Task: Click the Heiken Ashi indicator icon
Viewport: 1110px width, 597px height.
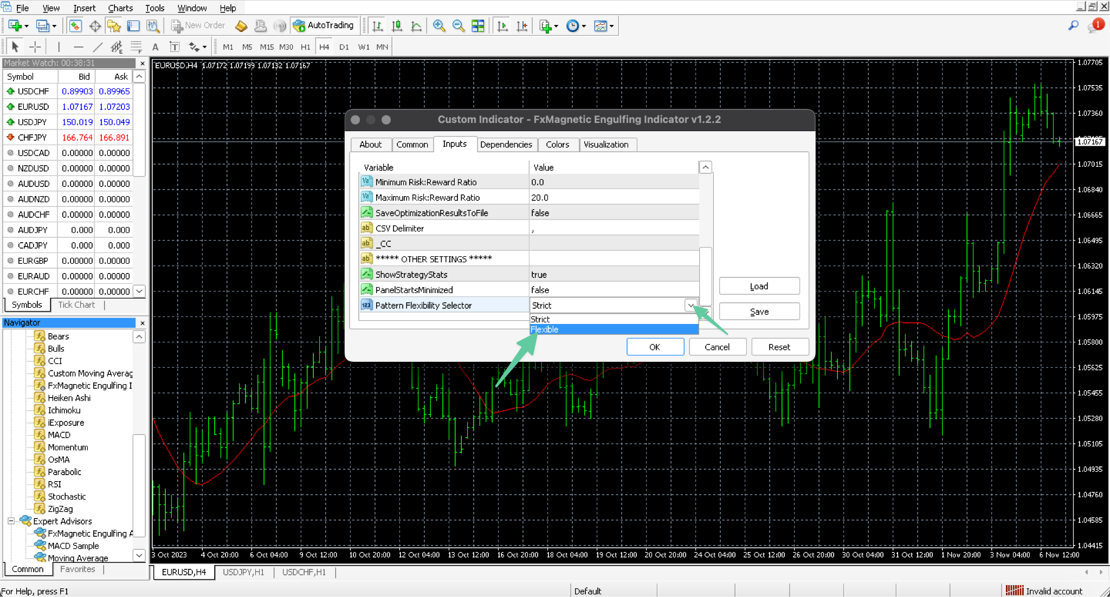Action: [40, 398]
